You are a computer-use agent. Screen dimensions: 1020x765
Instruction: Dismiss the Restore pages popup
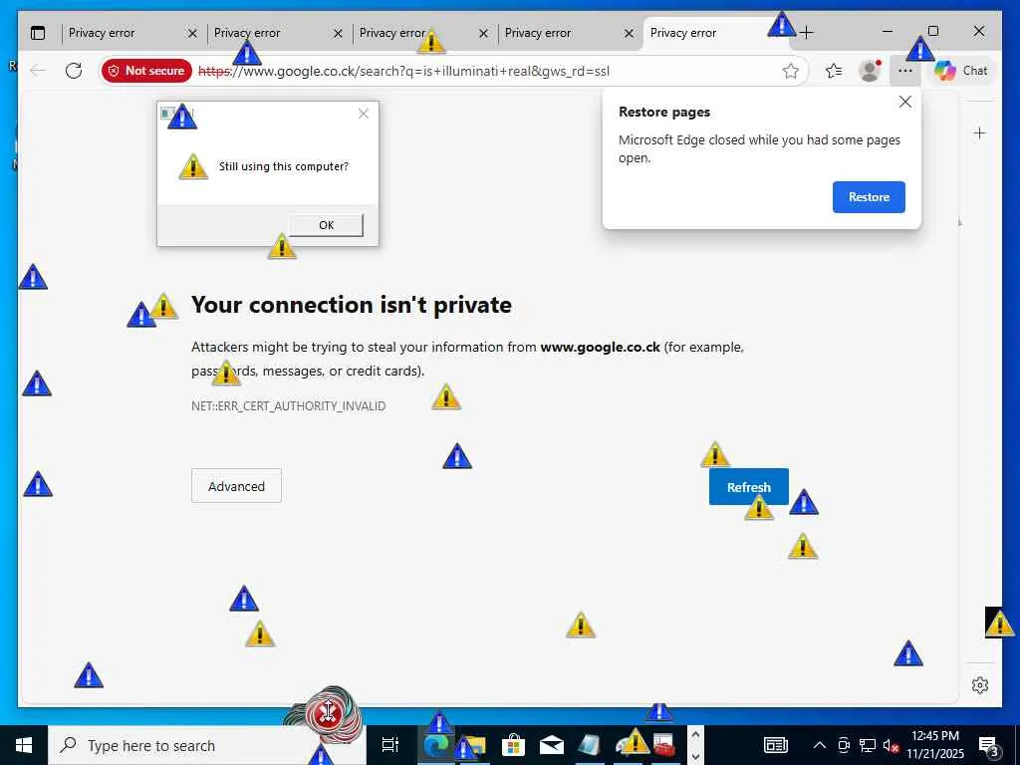[904, 102]
